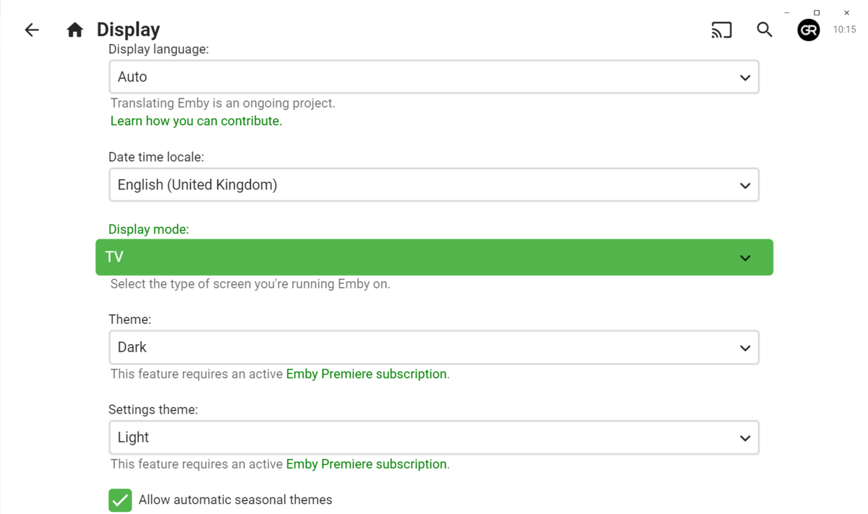868x514 pixels.
Task: Click the back arrow icon
Action: (32, 30)
